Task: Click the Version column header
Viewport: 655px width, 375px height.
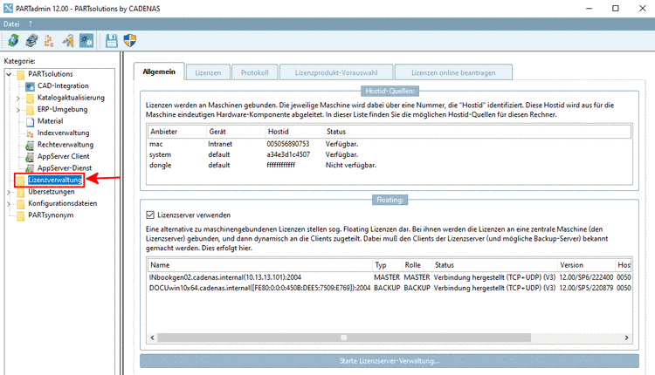Action: point(587,265)
